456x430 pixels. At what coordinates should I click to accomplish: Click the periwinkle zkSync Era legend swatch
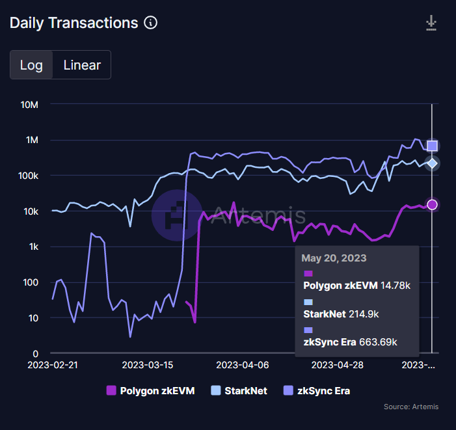[x=288, y=390]
